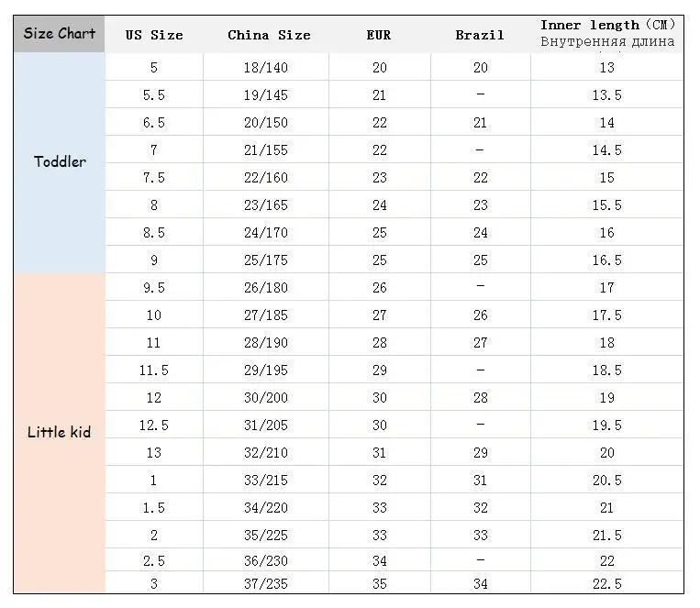This screenshot has height=608, width=700.
Task: Click the Brazil column header
Action: coord(480,35)
